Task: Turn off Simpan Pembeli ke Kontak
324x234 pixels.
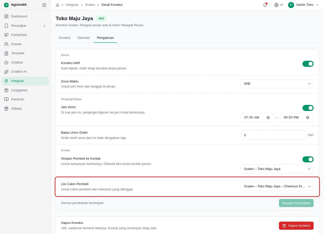Action: coord(308,159)
